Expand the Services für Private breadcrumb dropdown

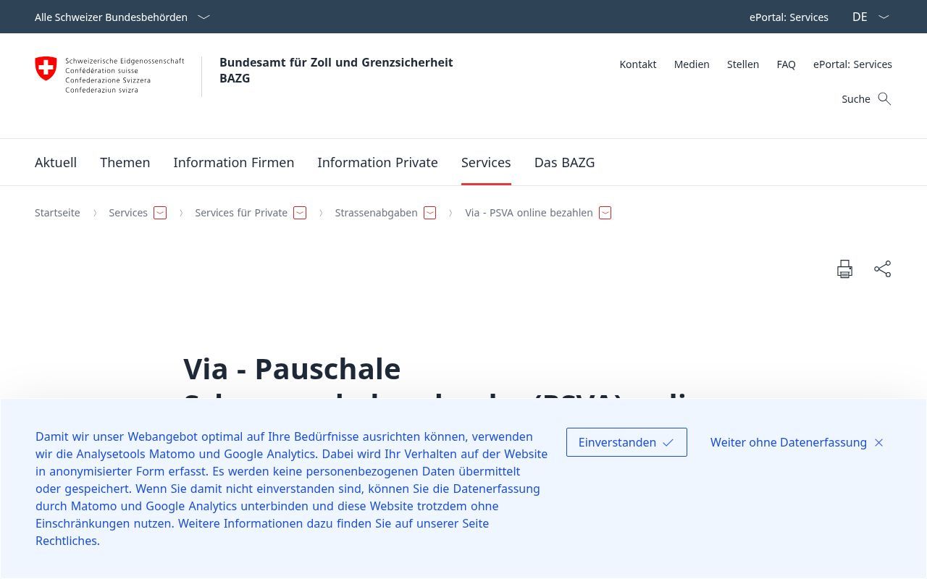click(300, 213)
